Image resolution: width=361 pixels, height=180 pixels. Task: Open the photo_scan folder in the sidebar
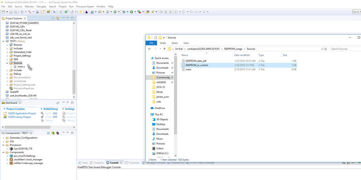point(162,97)
